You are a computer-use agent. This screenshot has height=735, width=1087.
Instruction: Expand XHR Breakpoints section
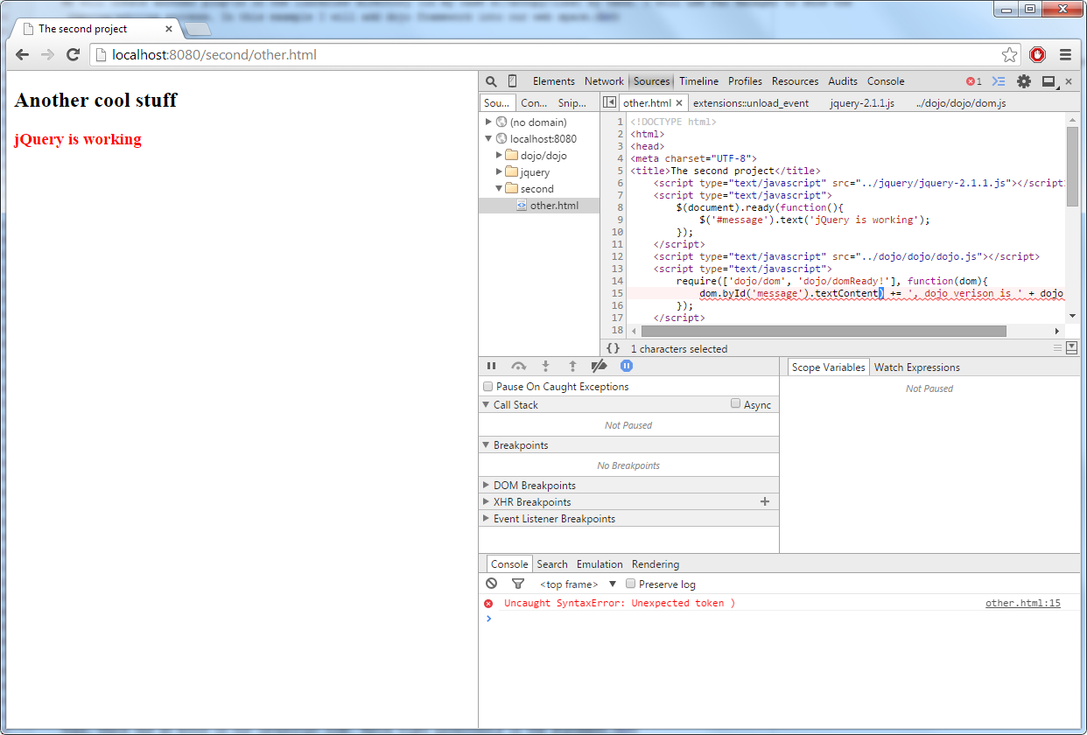point(486,501)
